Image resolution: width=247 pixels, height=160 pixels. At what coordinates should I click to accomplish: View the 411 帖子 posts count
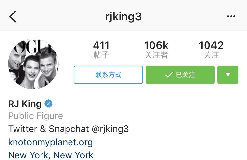(x=101, y=50)
